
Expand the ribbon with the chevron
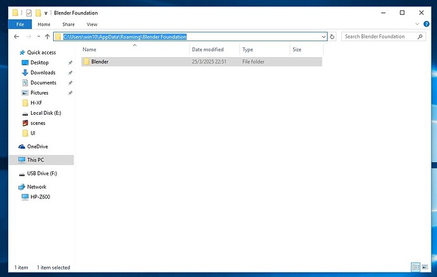[x=417, y=24]
